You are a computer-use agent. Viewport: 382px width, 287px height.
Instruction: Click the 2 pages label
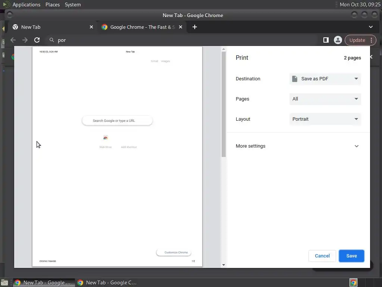pos(352,58)
